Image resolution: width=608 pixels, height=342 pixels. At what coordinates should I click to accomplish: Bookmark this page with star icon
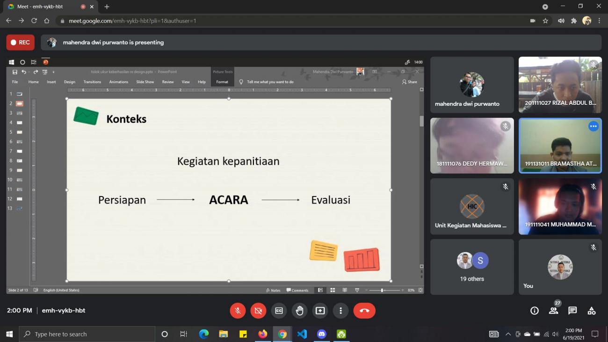tap(545, 21)
